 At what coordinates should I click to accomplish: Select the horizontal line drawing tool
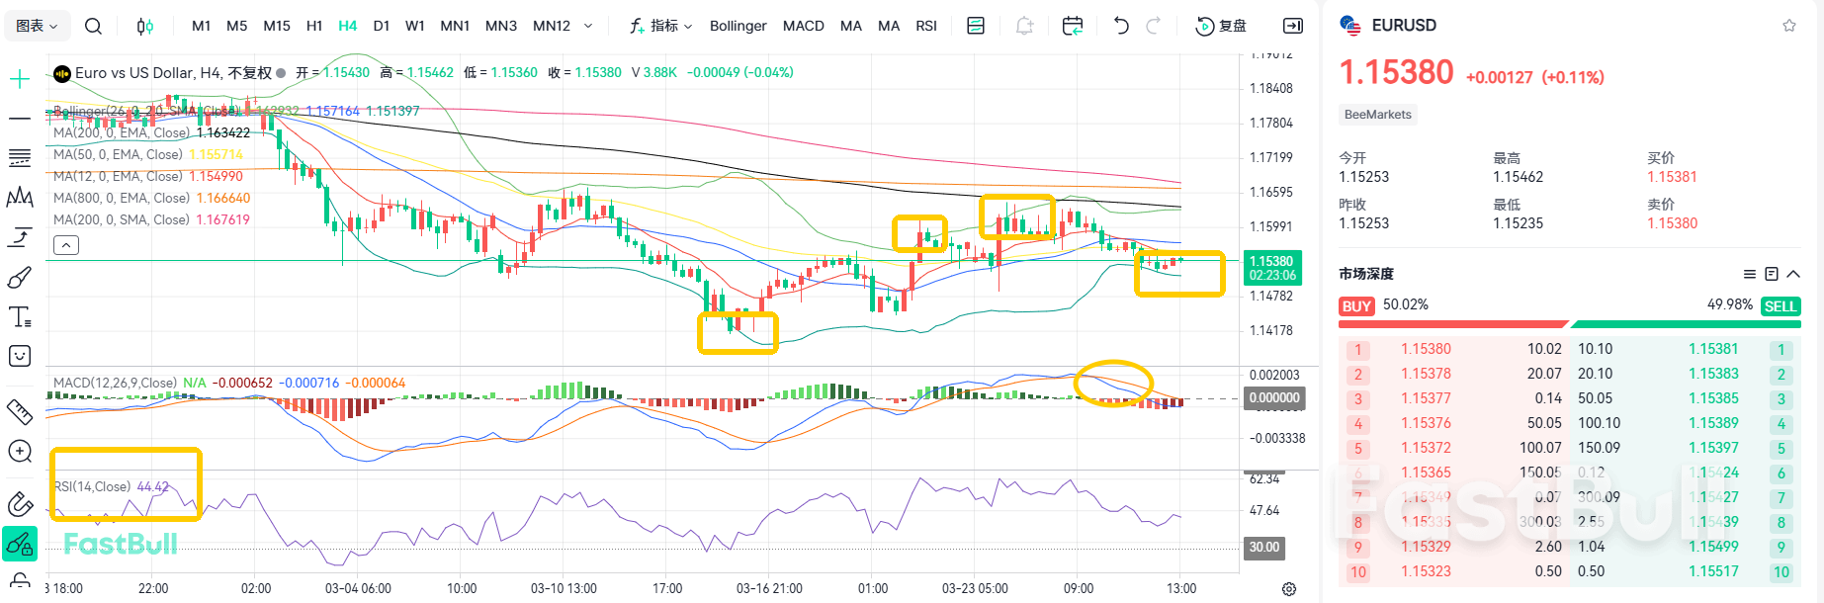click(20, 119)
